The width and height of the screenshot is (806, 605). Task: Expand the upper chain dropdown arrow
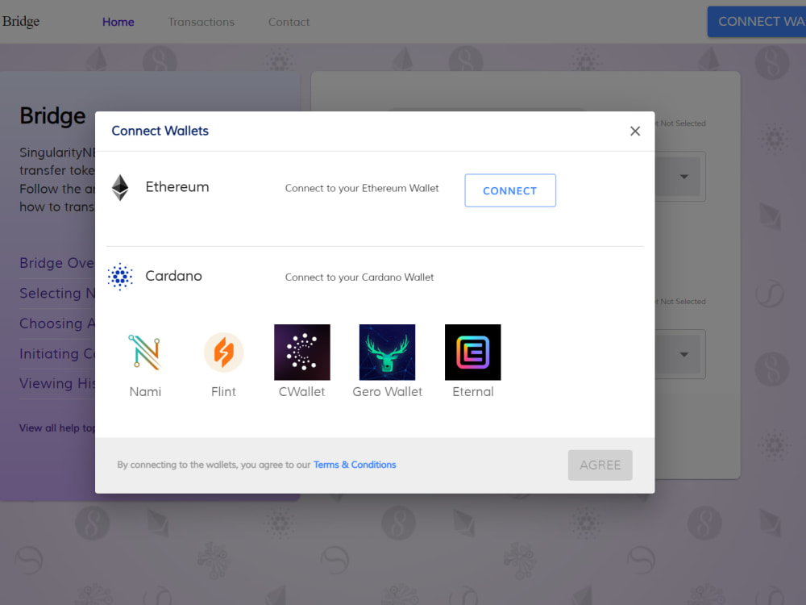pyautogui.click(x=684, y=177)
